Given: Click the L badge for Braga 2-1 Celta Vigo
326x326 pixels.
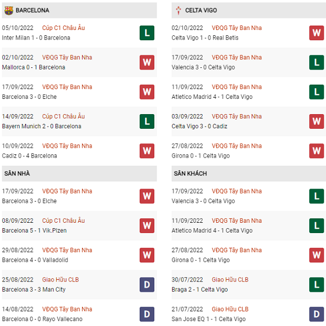Looking at the screenshot, I should (316, 285).
